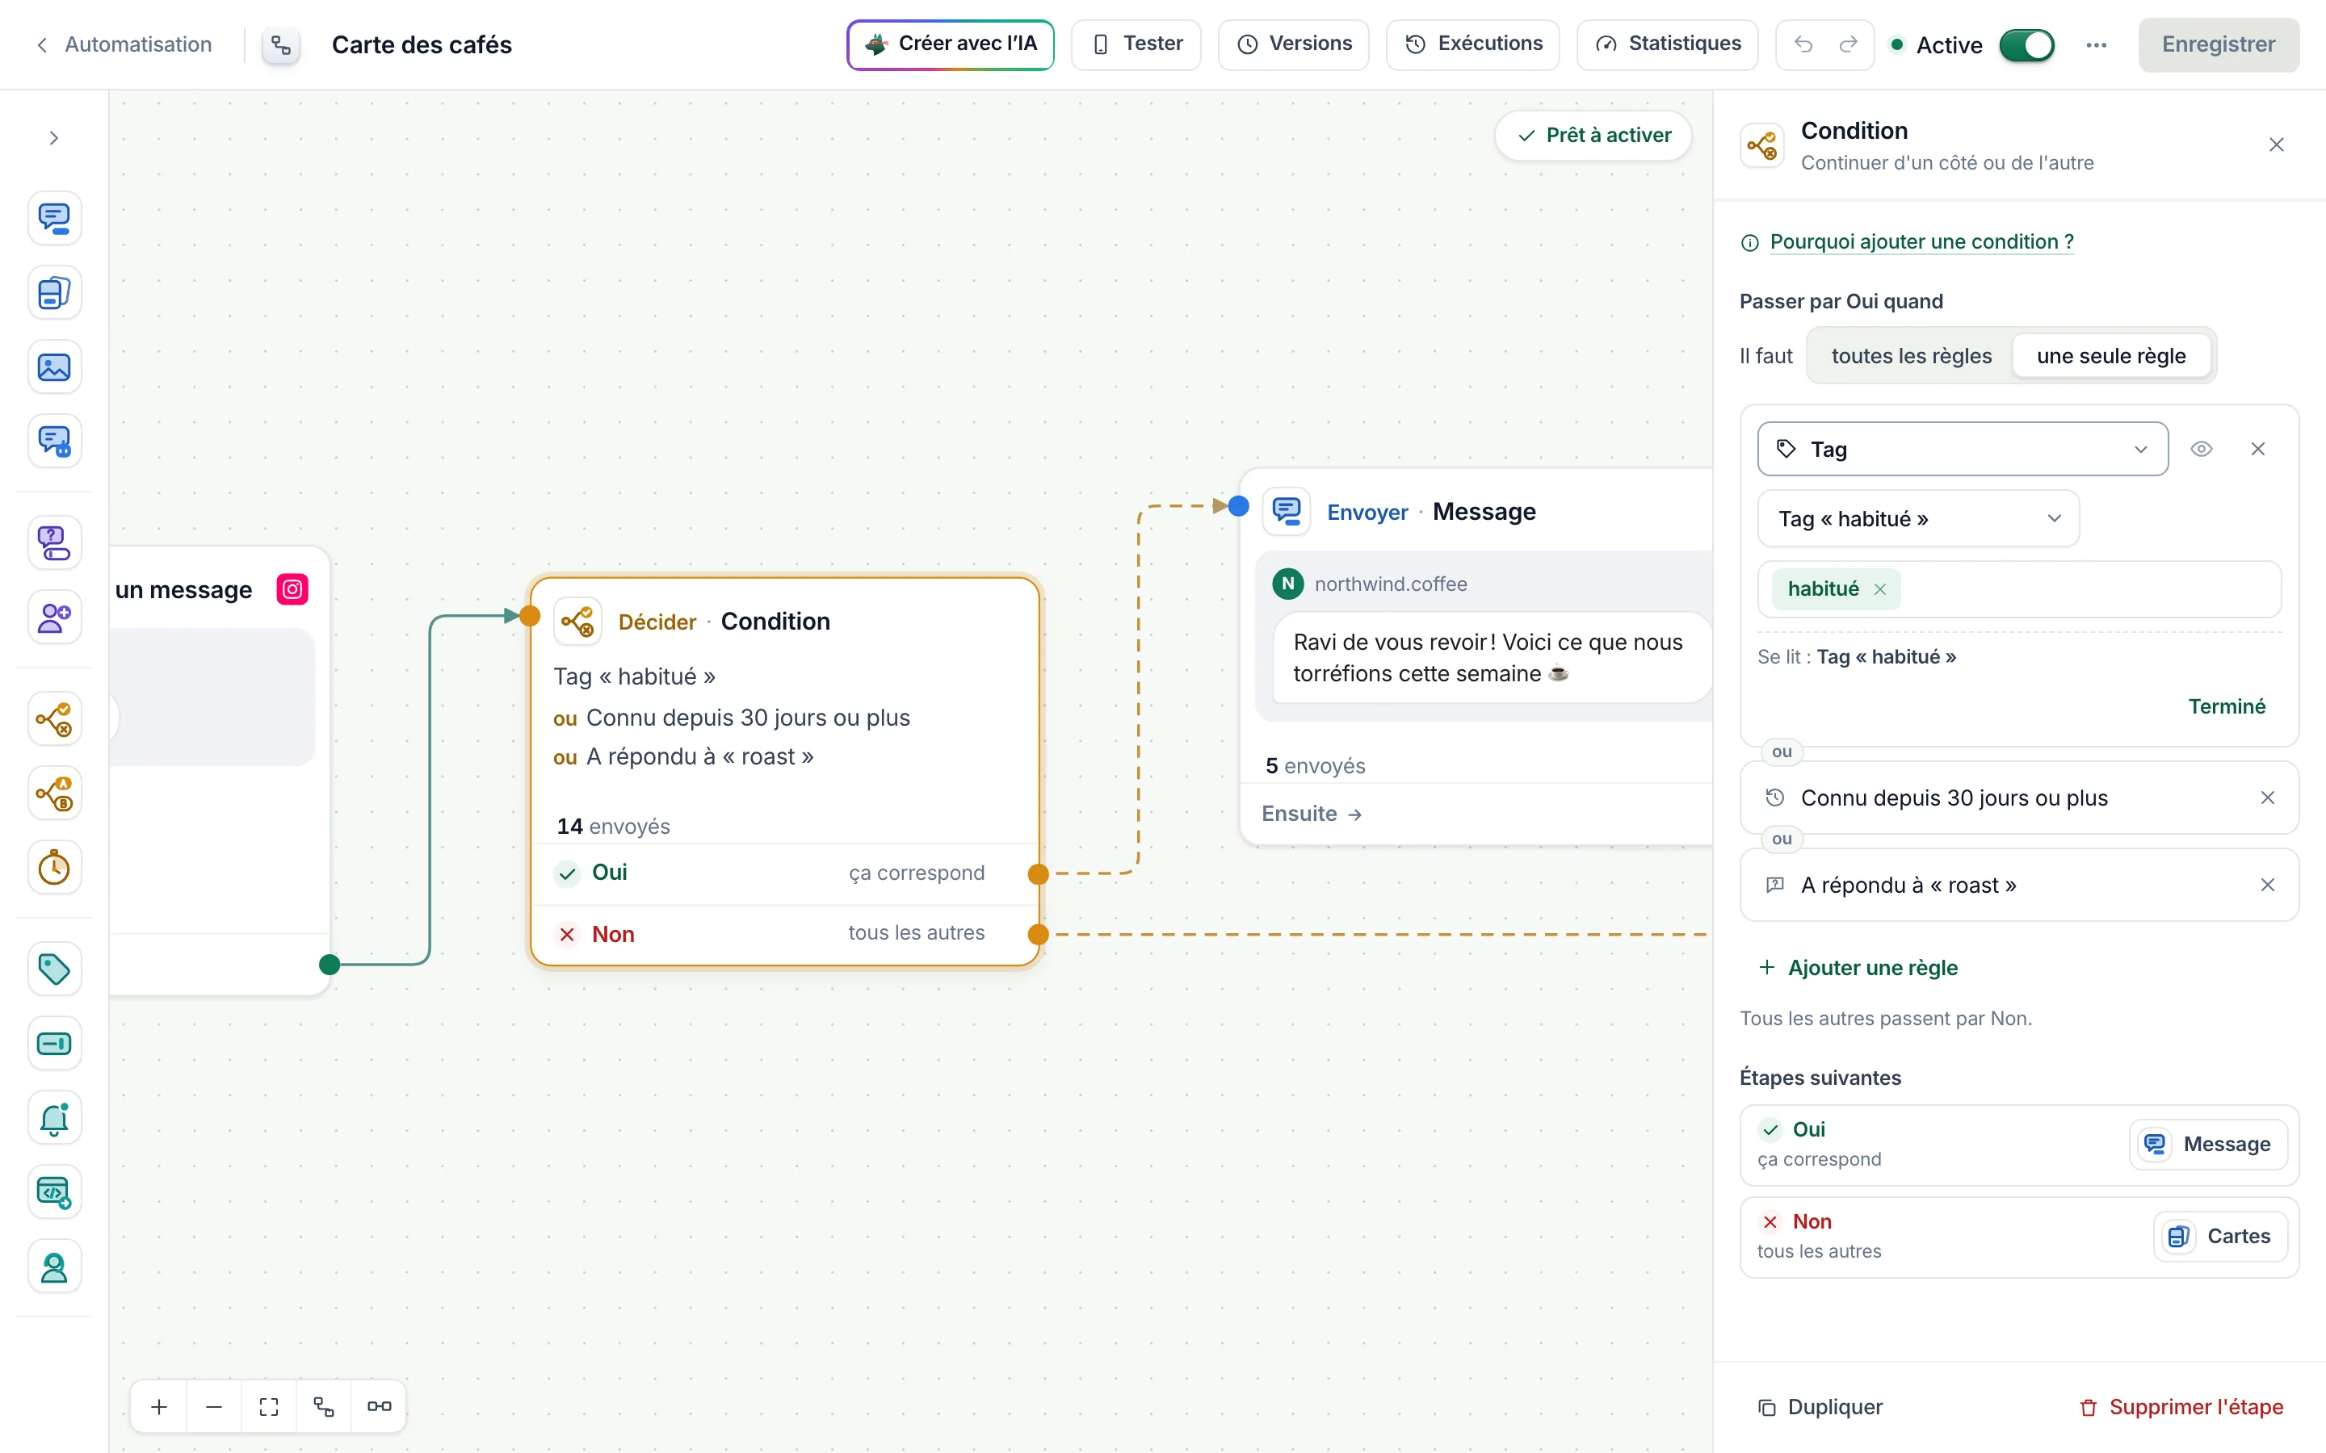
Task: Select the Tag icon in left sidebar
Action: (54, 969)
